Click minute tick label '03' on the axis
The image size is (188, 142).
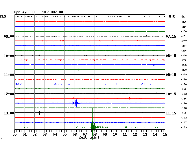[x=45, y=135]
